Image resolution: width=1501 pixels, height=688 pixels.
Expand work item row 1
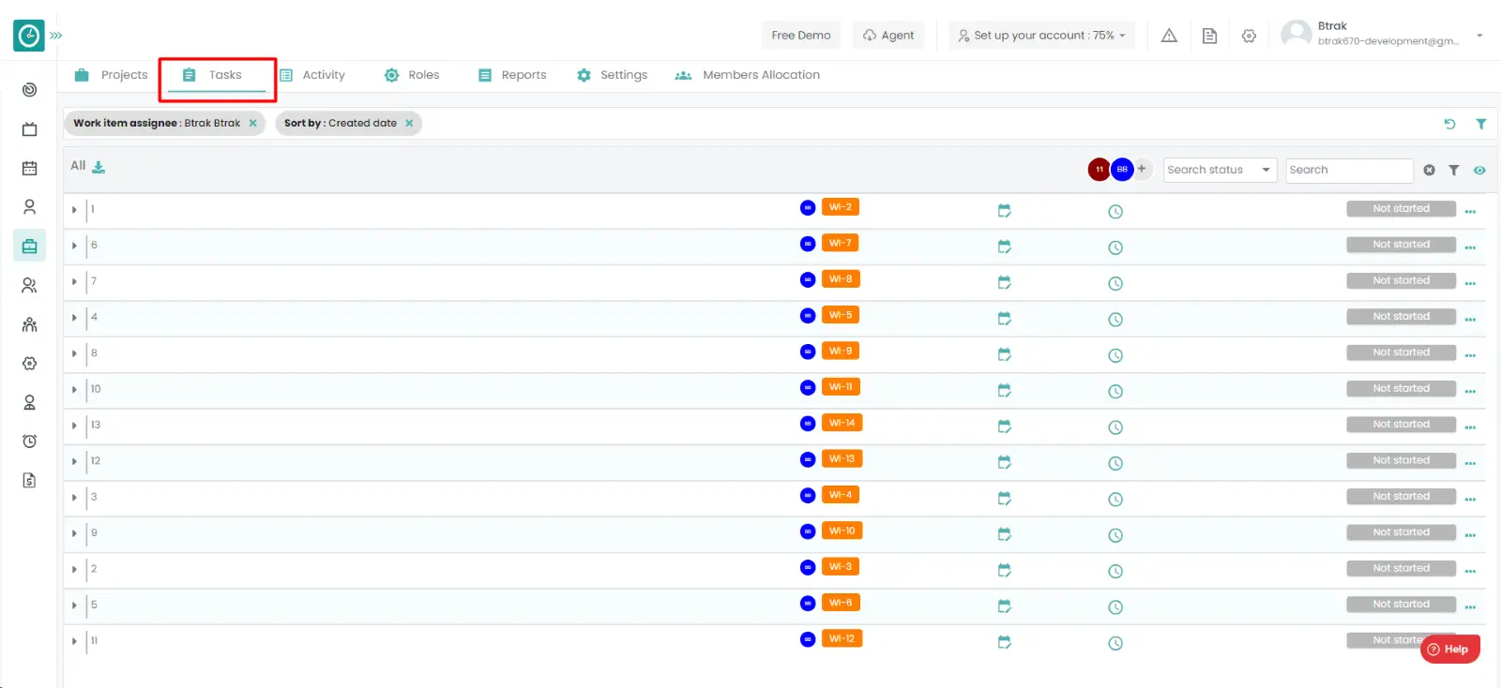pyautogui.click(x=74, y=210)
